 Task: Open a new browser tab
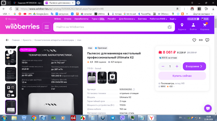click(78, 3)
